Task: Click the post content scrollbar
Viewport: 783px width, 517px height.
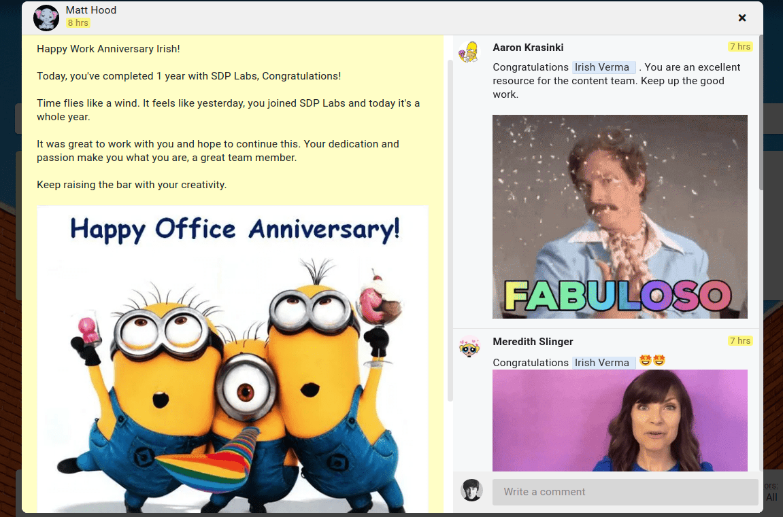Action: tap(450, 230)
